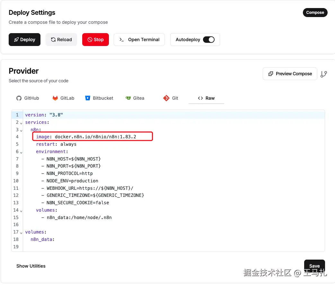Select the Git provider tab

(x=171, y=98)
